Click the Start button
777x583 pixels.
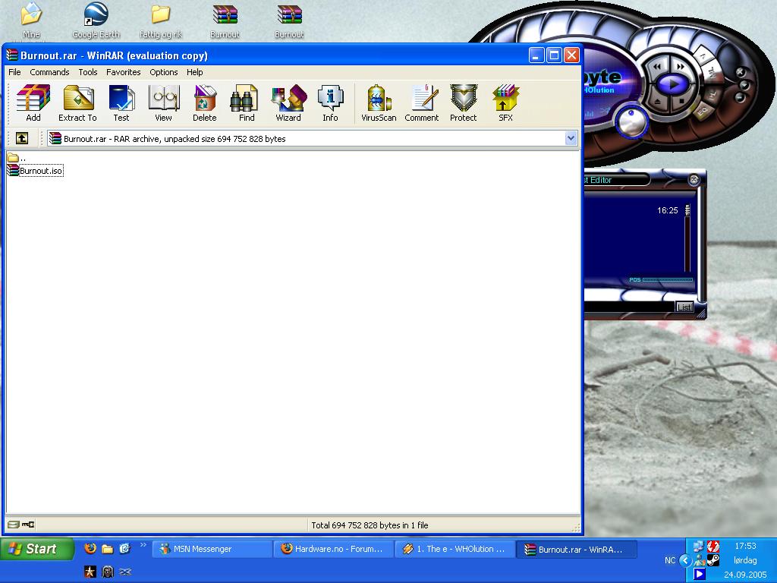36,549
